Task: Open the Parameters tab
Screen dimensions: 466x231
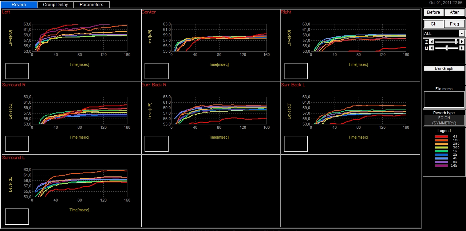Action: click(91, 5)
